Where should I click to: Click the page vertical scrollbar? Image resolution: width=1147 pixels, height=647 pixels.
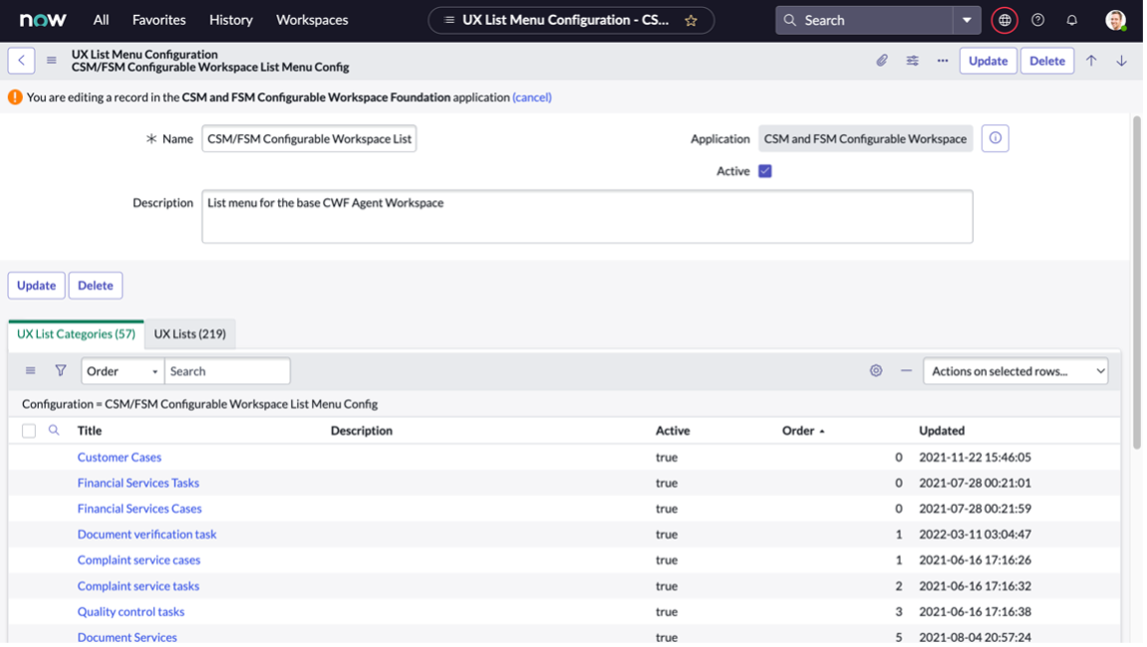point(1137,282)
